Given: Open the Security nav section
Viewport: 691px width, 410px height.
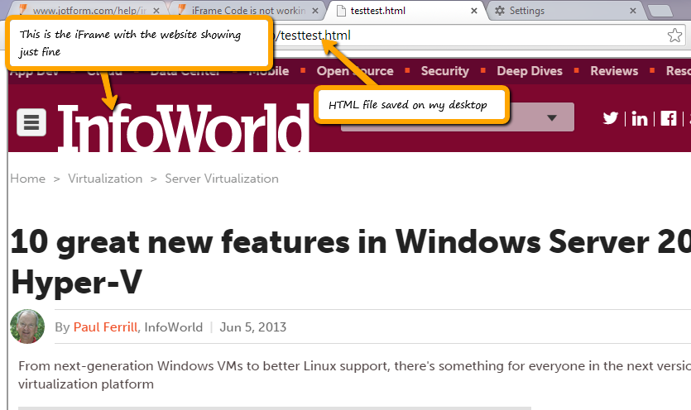Looking at the screenshot, I should (x=444, y=71).
